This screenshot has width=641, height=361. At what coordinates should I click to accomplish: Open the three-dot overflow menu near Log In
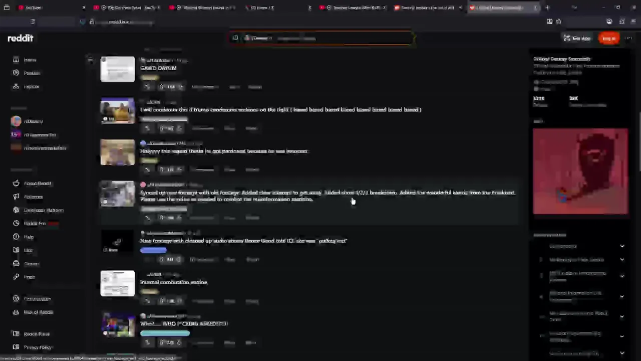tap(629, 38)
